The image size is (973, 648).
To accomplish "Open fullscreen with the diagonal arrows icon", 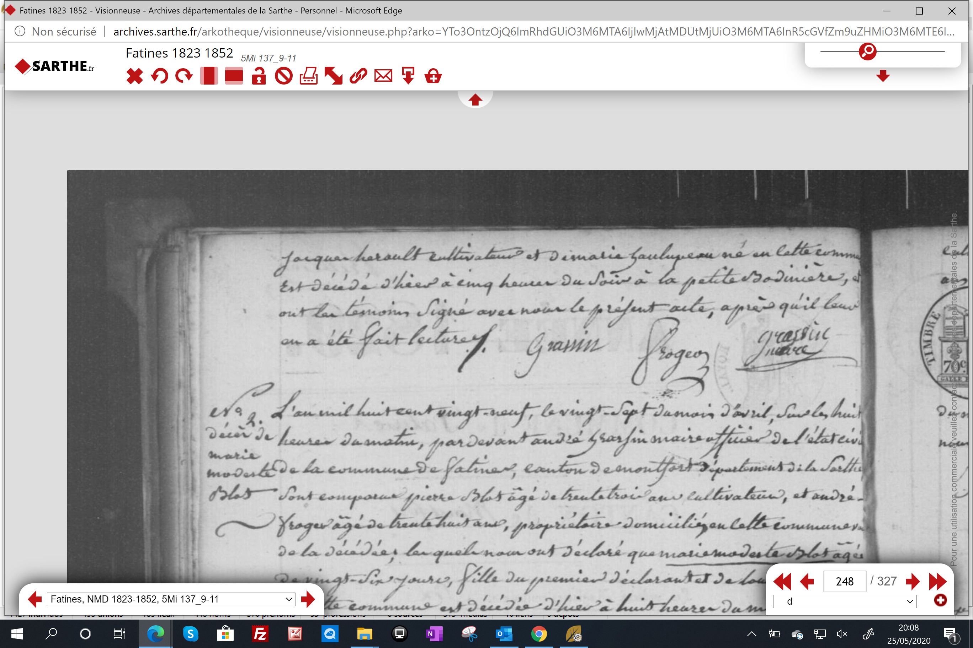I will [x=334, y=76].
